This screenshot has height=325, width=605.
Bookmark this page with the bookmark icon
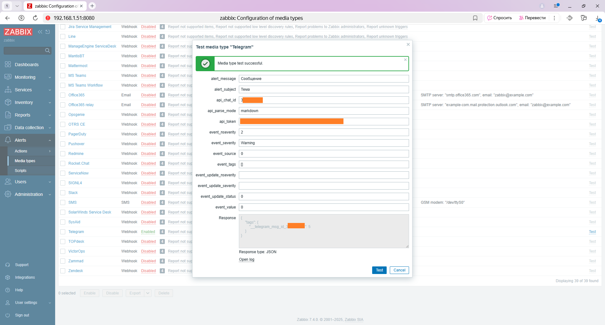click(x=475, y=18)
